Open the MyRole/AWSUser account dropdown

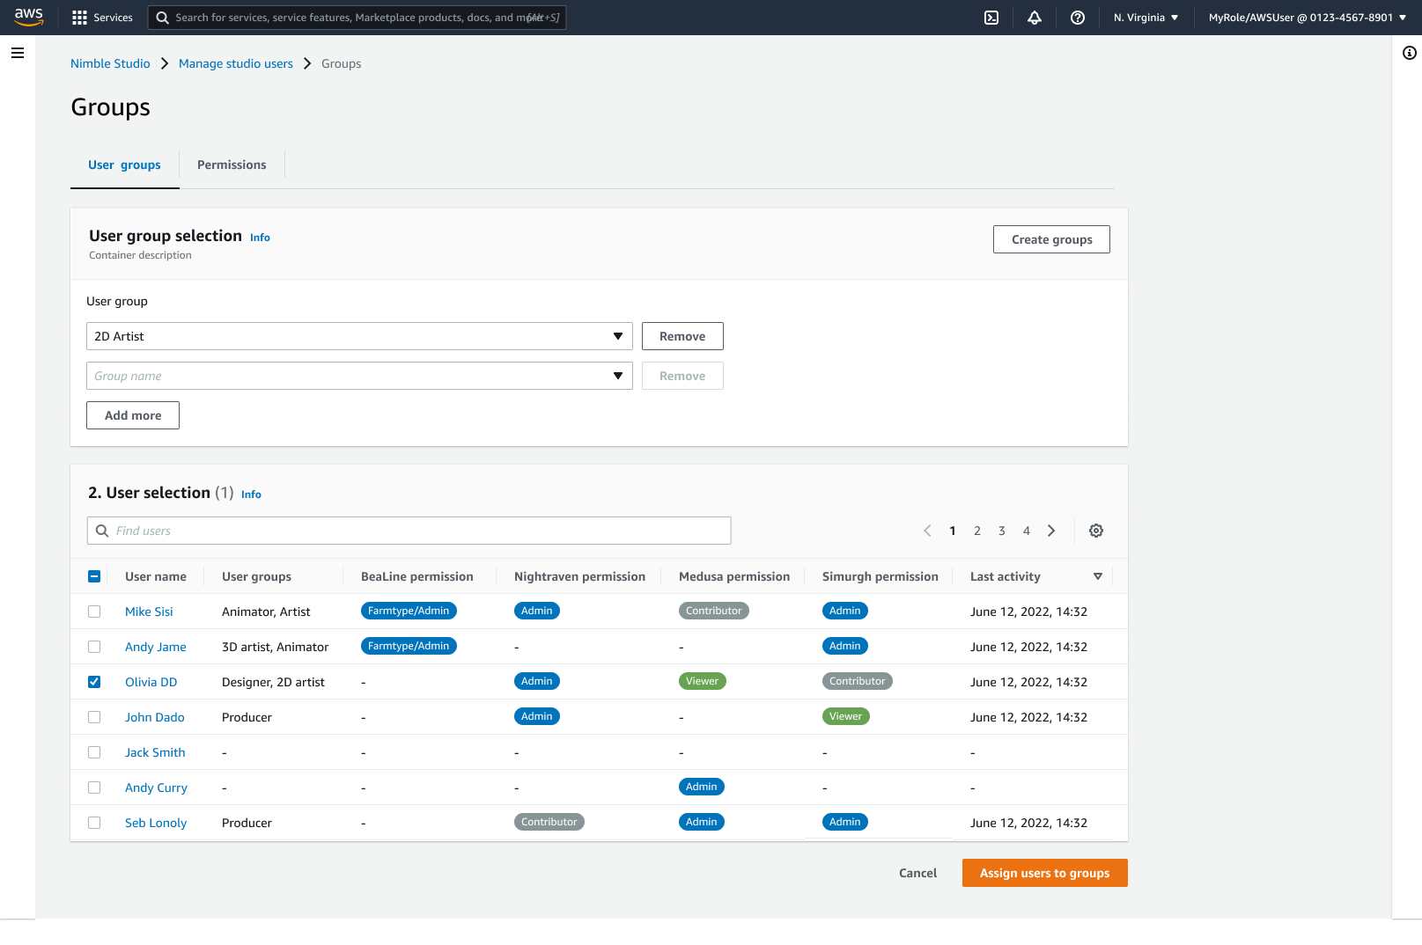tap(1308, 18)
